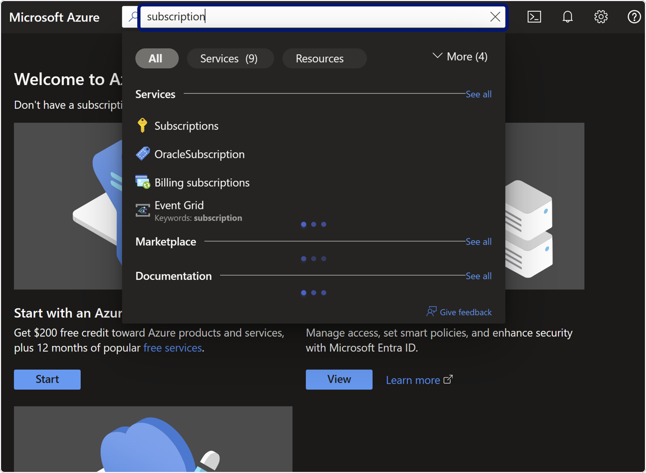This screenshot has height=473, width=646.
Task: Go to Microsoft Azure home title
Action: tap(54, 17)
